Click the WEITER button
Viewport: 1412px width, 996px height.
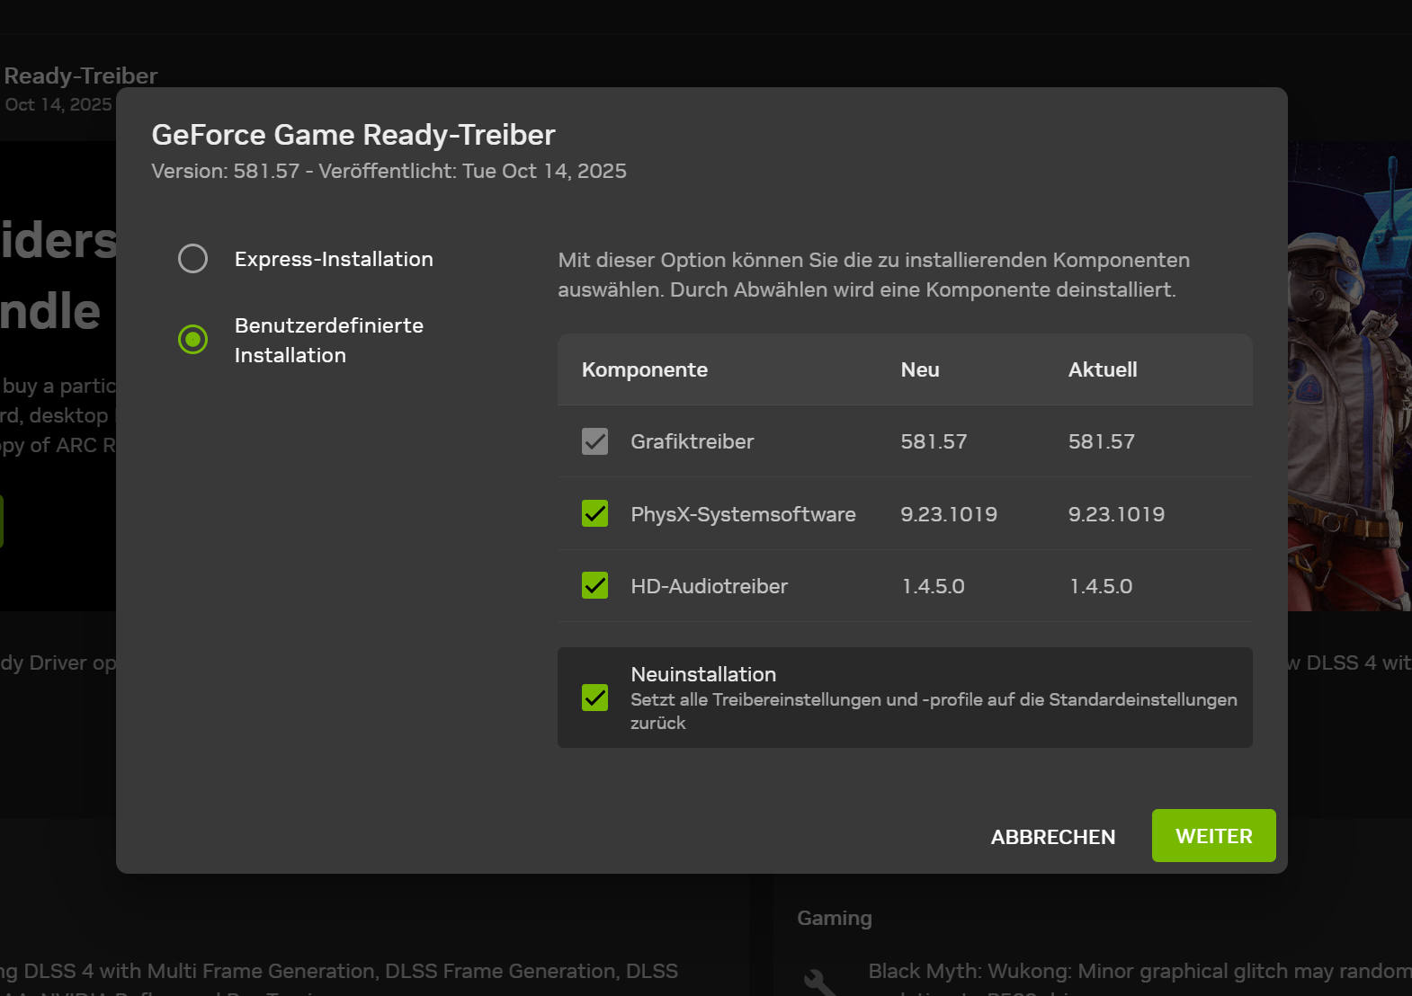tap(1213, 836)
